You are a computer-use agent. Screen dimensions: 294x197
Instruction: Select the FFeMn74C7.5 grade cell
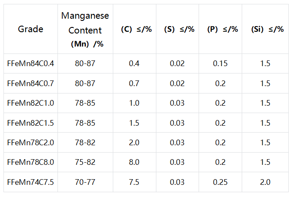click(x=30, y=182)
